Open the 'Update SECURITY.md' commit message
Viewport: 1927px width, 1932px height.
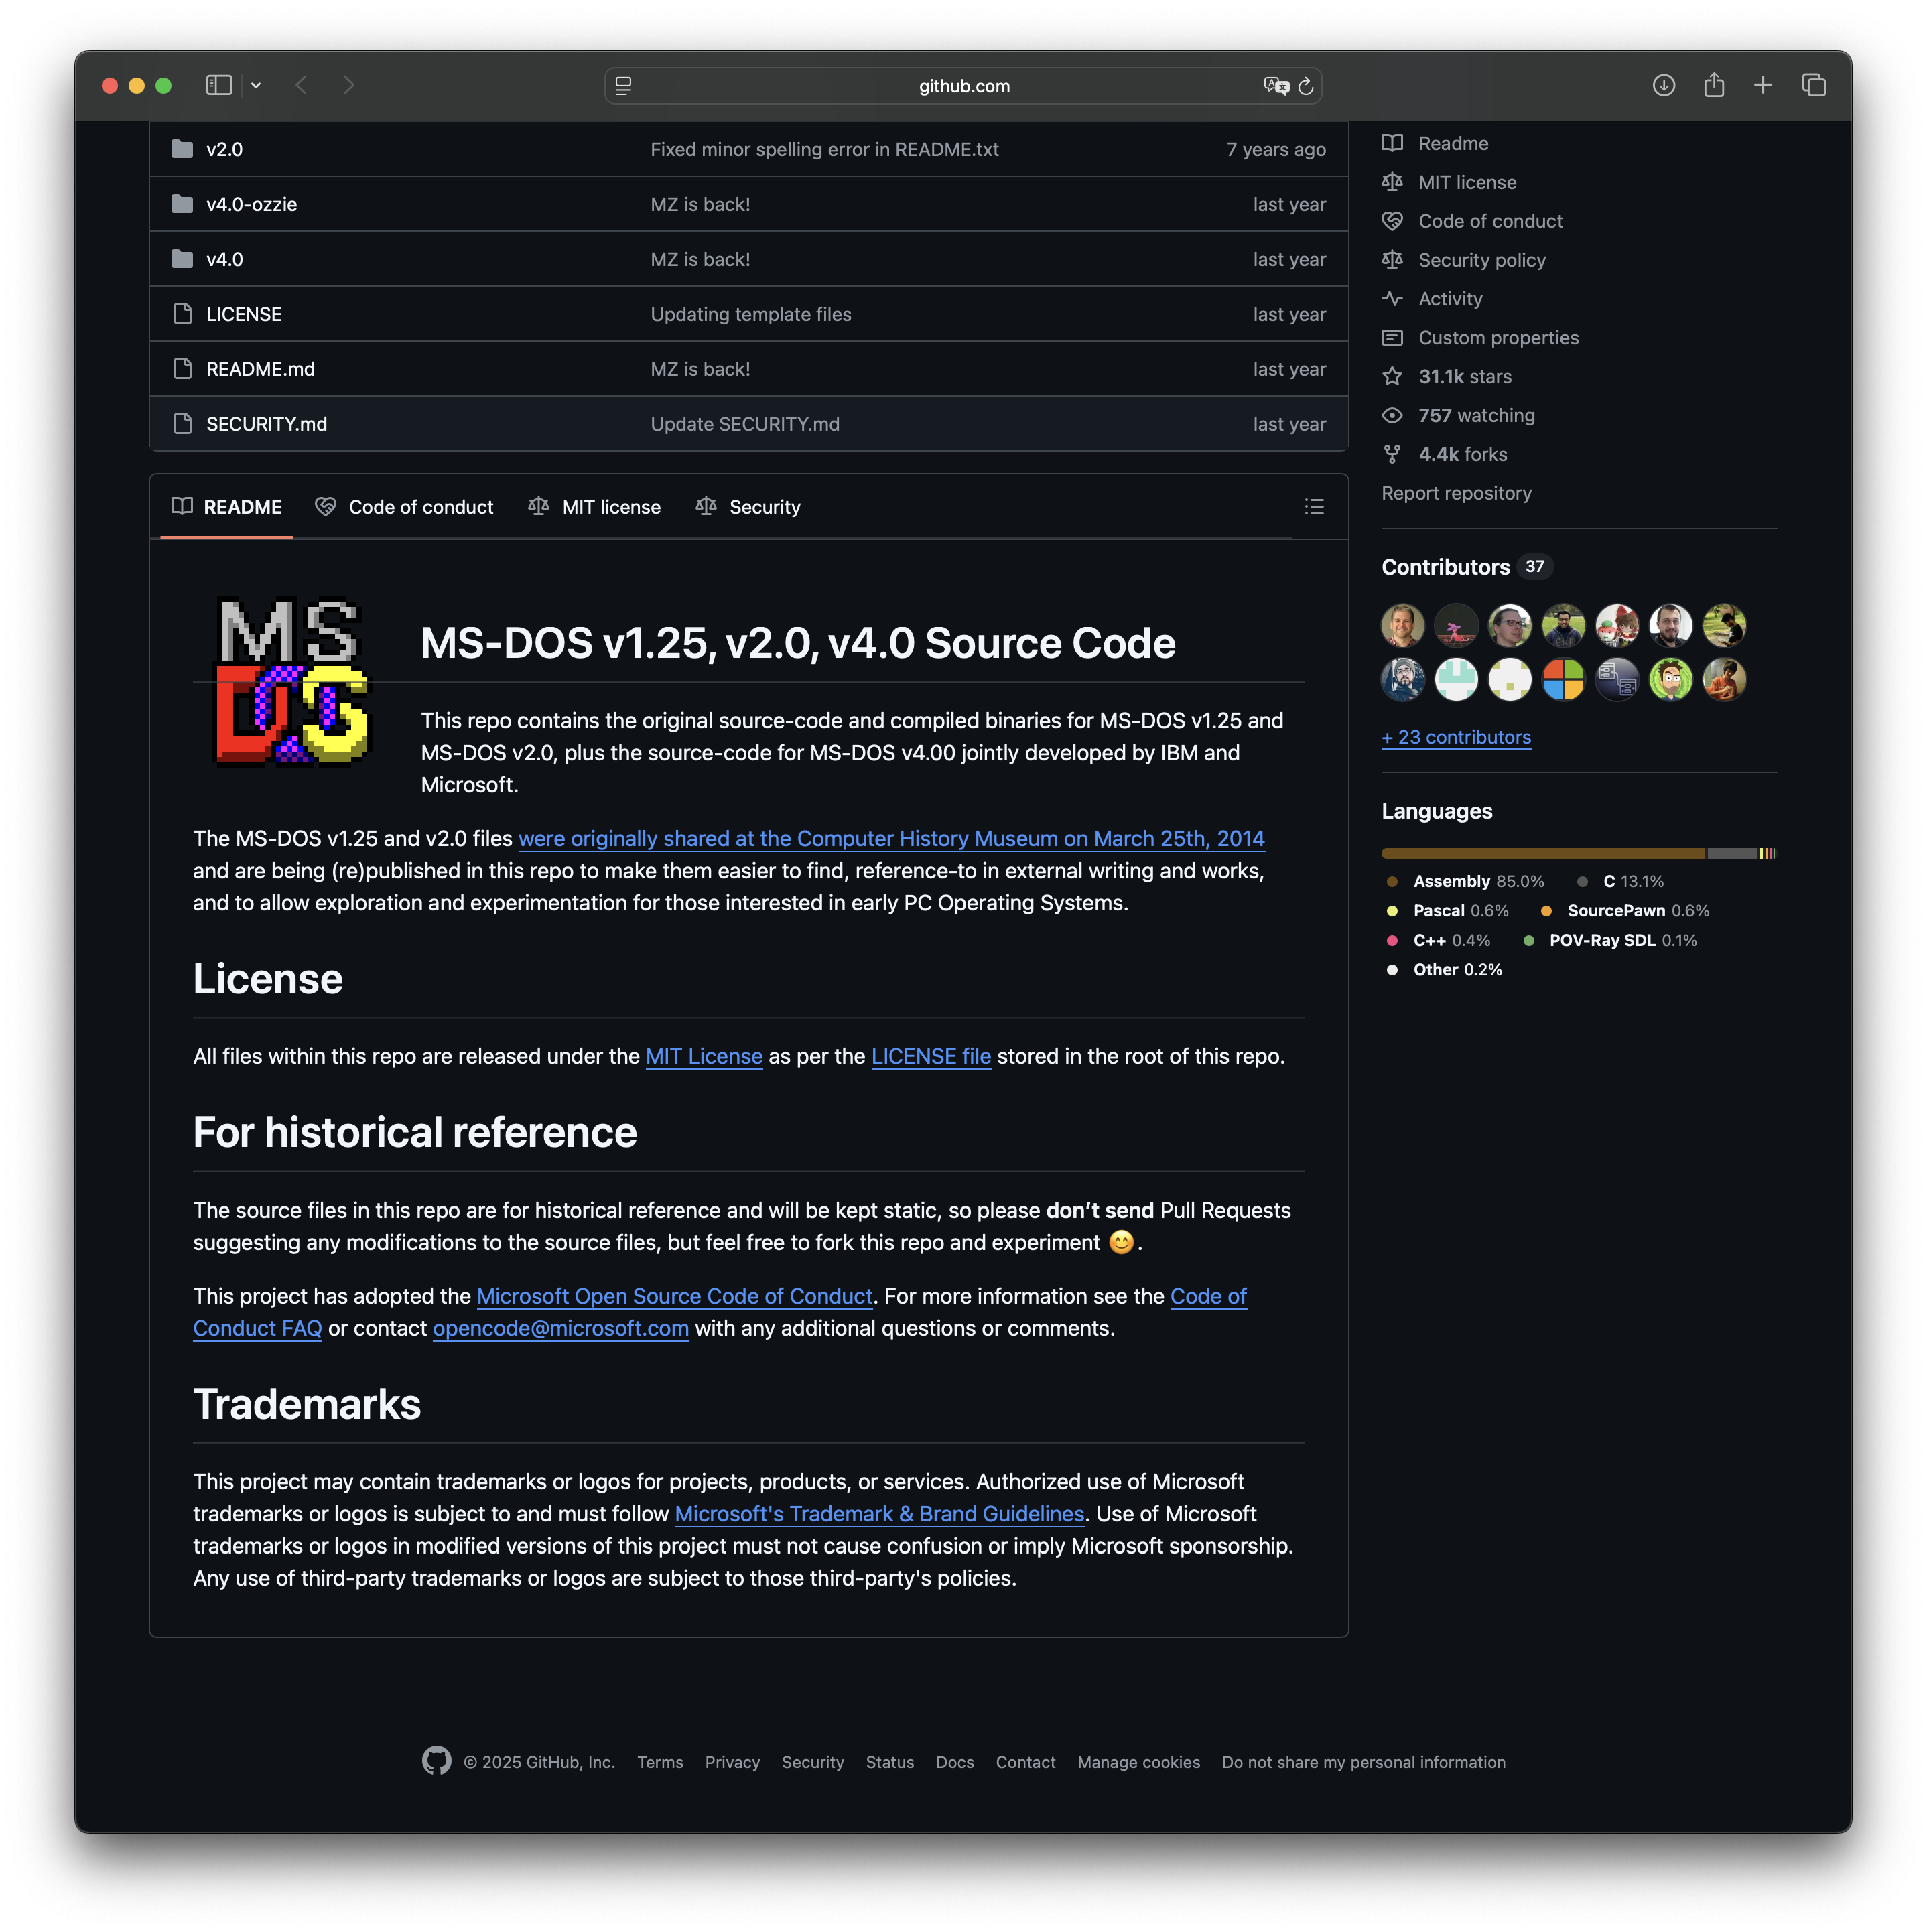(x=744, y=424)
